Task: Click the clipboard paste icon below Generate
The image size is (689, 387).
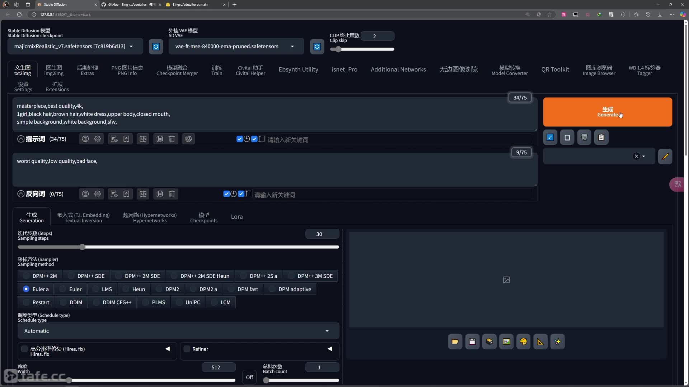Action: click(601, 138)
